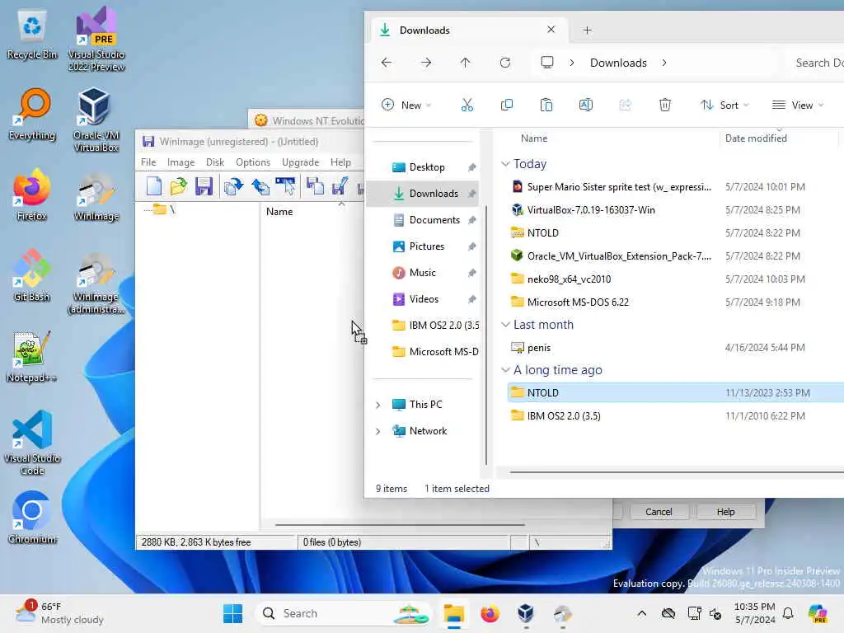The height and width of the screenshot is (633, 844).
Task: Show hidden system tray icons chevron
Action: pyautogui.click(x=641, y=613)
